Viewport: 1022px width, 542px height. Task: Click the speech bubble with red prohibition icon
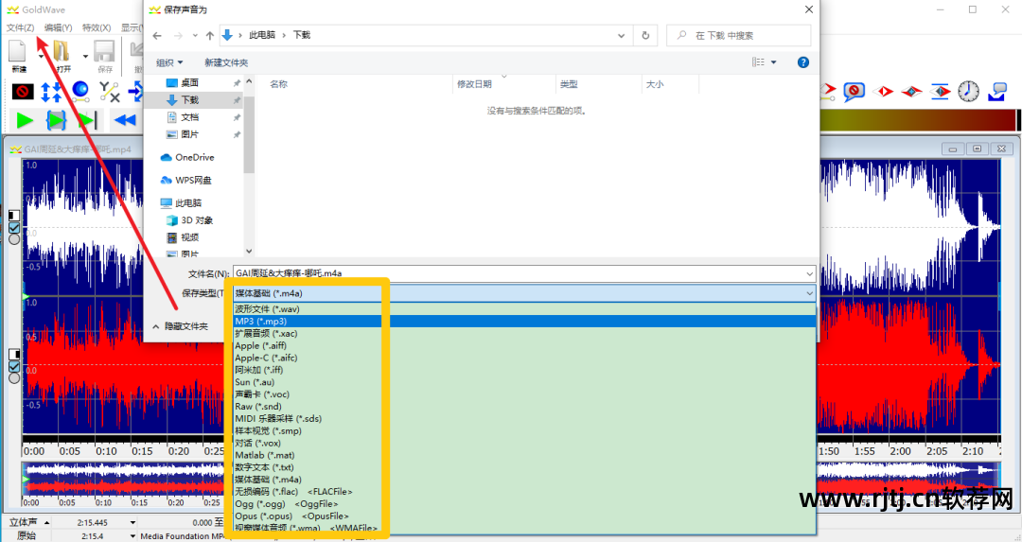[x=854, y=91]
